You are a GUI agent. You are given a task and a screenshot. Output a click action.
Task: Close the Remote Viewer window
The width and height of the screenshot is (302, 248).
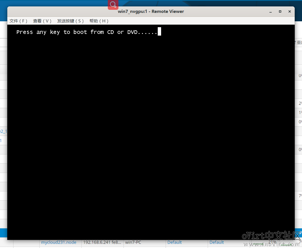tap(289, 11)
